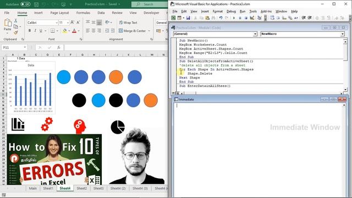Click the Design Mode icon in VBA toolbar

[252, 18]
